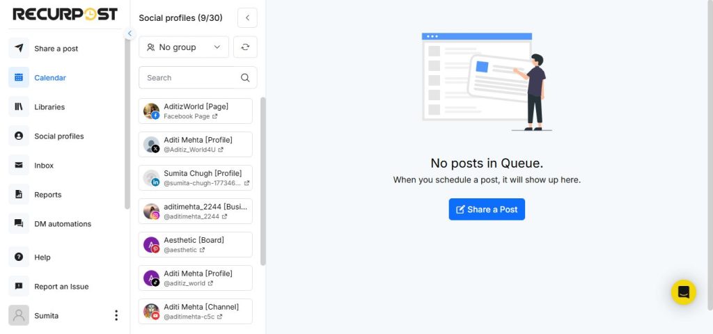Click the Social profiles person icon
Viewport: 713px width, 334px height.
(19, 136)
